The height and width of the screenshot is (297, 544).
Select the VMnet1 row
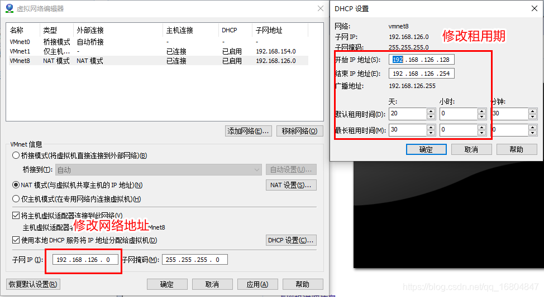coord(158,51)
